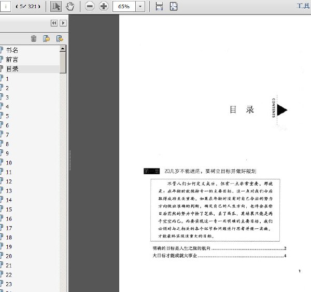Click bookmarks list scrollbar up arrow
311x292 pixels.
click(x=63, y=49)
